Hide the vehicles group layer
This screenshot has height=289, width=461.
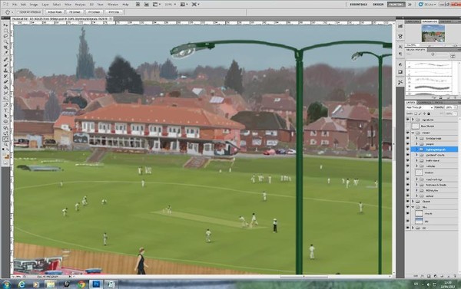(408, 166)
